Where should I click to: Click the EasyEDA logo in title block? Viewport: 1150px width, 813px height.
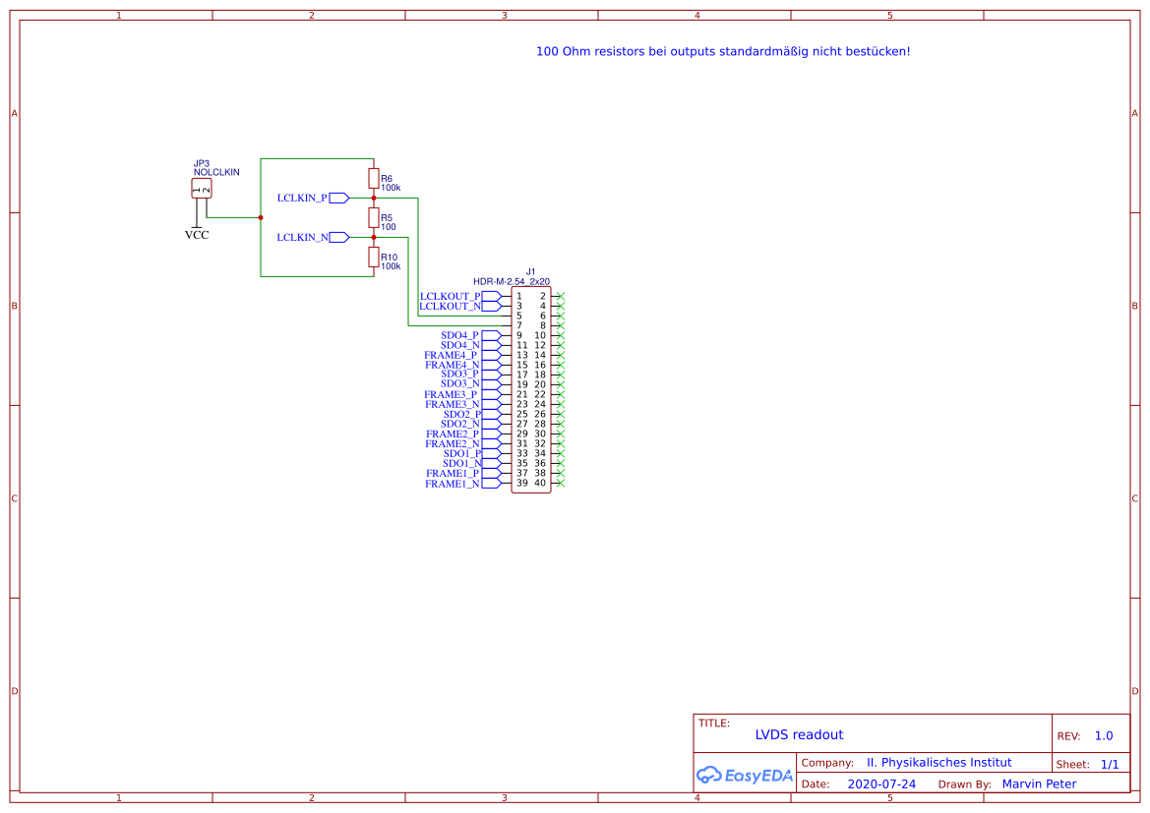(x=745, y=775)
